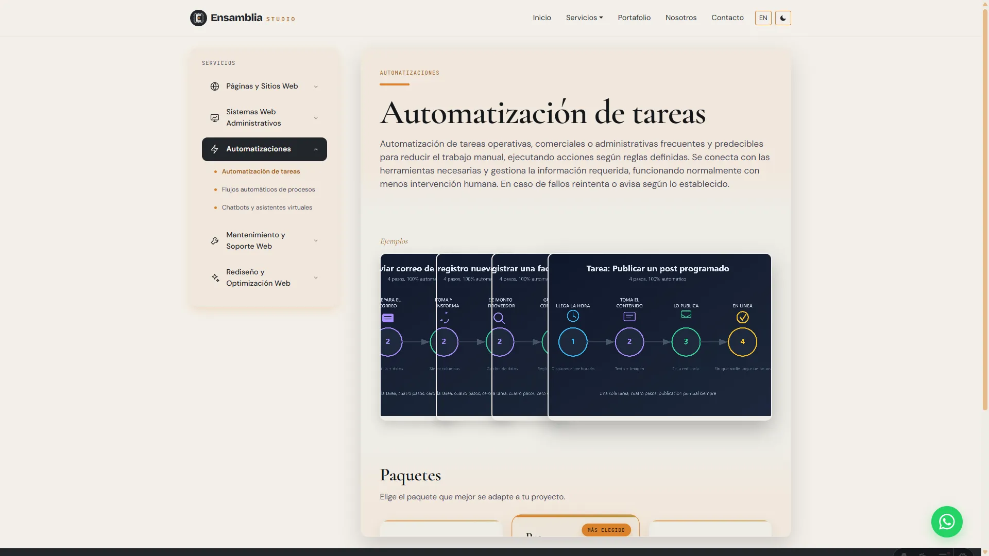Click the Paquetes heading text

(411, 475)
